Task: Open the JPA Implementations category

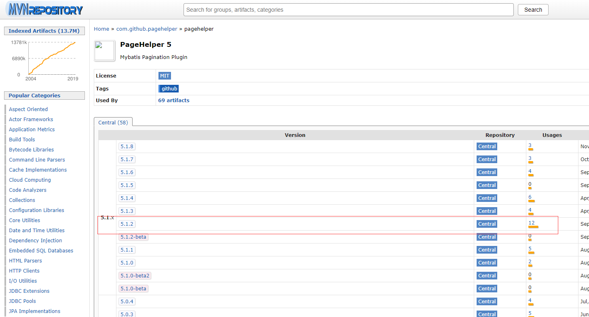Action: point(35,311)
